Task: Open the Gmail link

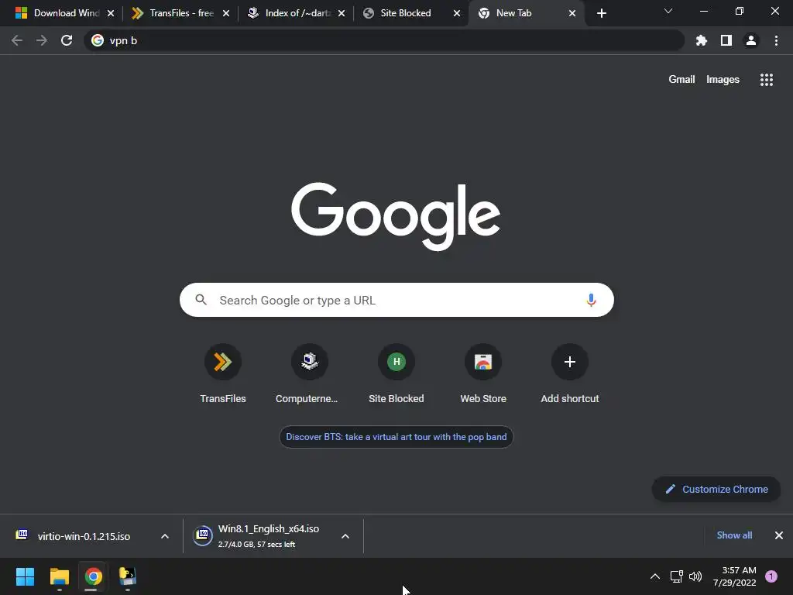Action: pos(681,80)
